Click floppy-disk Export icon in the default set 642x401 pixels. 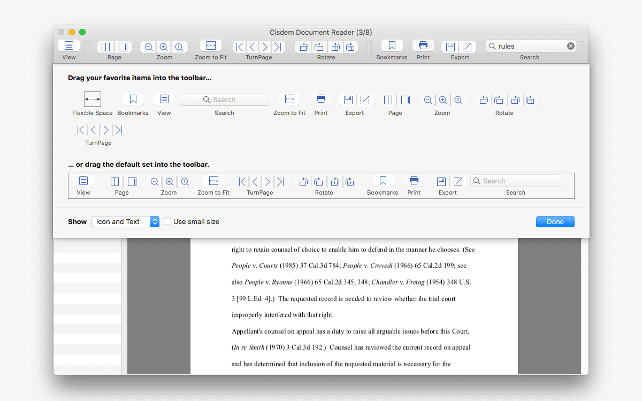point(441,182)
